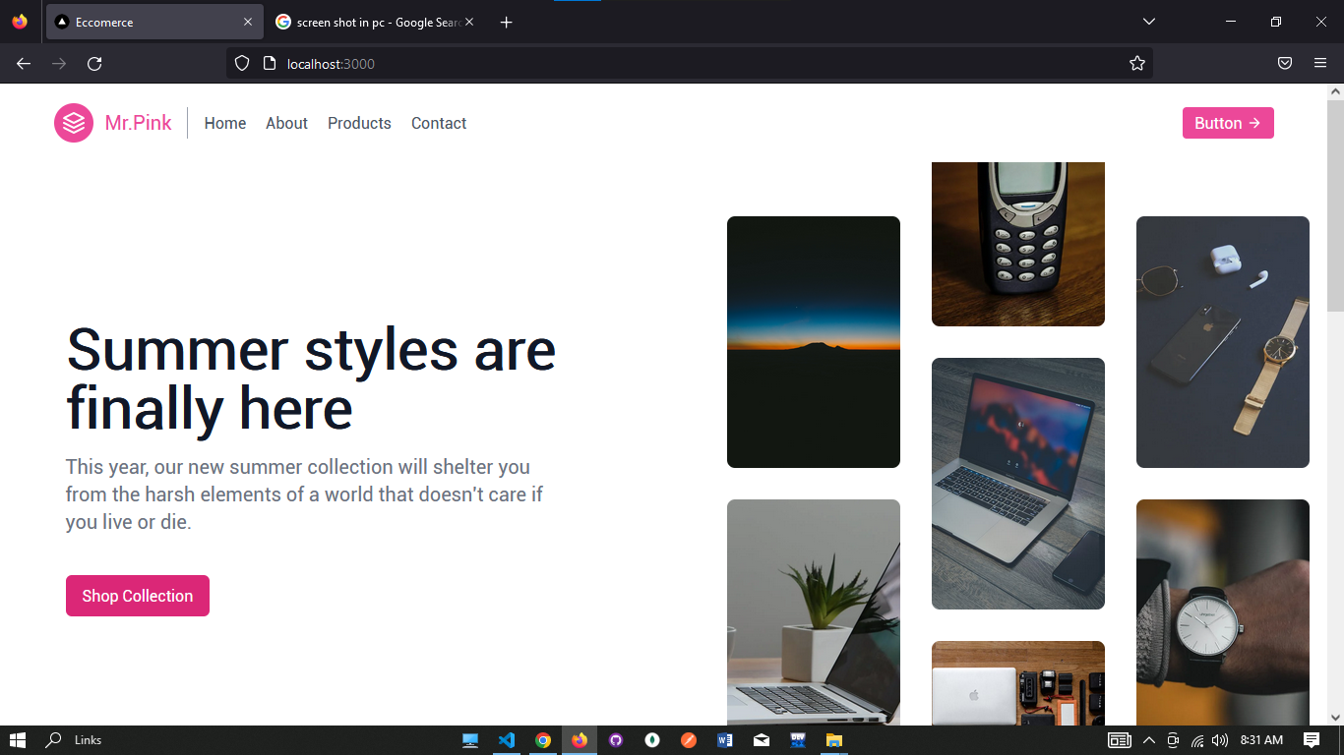This screenshot has width=1344, height=755.
Task: Open Microsoft Word from the taskbar
Action: (724, 739)
